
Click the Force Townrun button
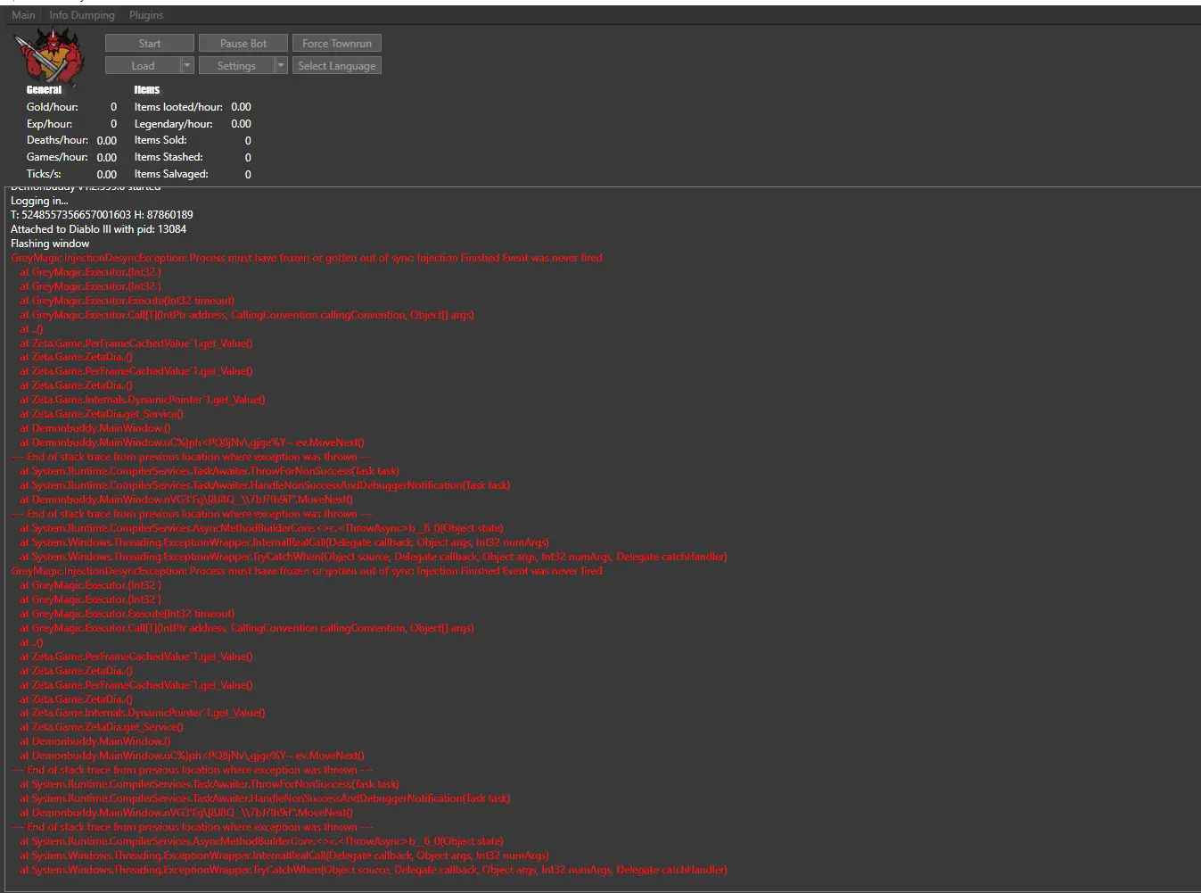337,43
